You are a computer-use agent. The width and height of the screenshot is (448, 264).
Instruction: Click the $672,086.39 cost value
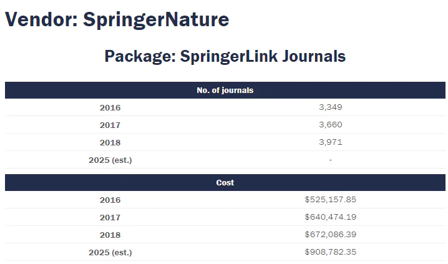[x=330, y=235]
